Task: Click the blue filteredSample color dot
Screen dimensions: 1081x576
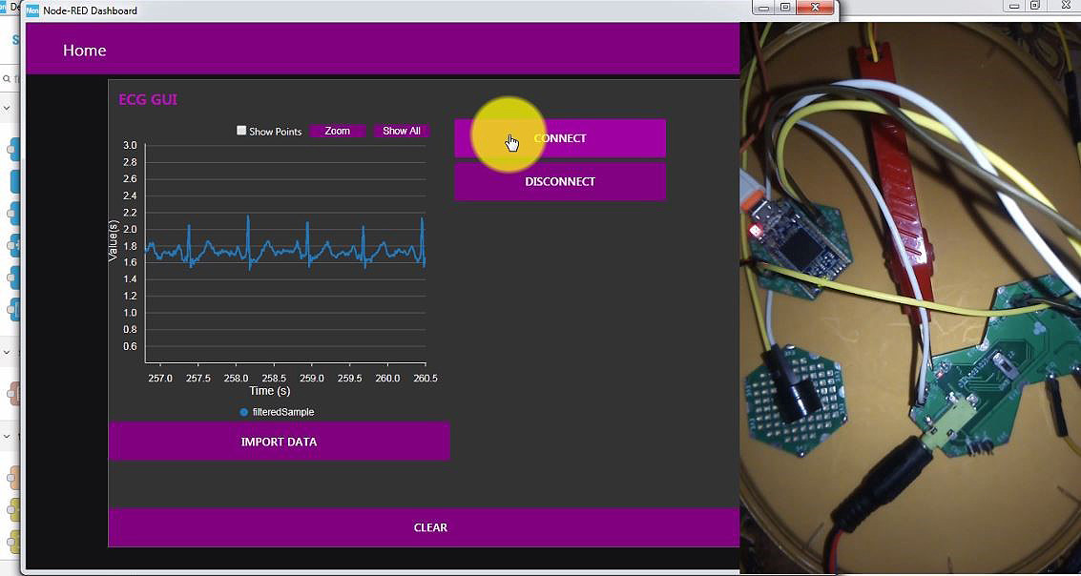Action: pos(242,412)
